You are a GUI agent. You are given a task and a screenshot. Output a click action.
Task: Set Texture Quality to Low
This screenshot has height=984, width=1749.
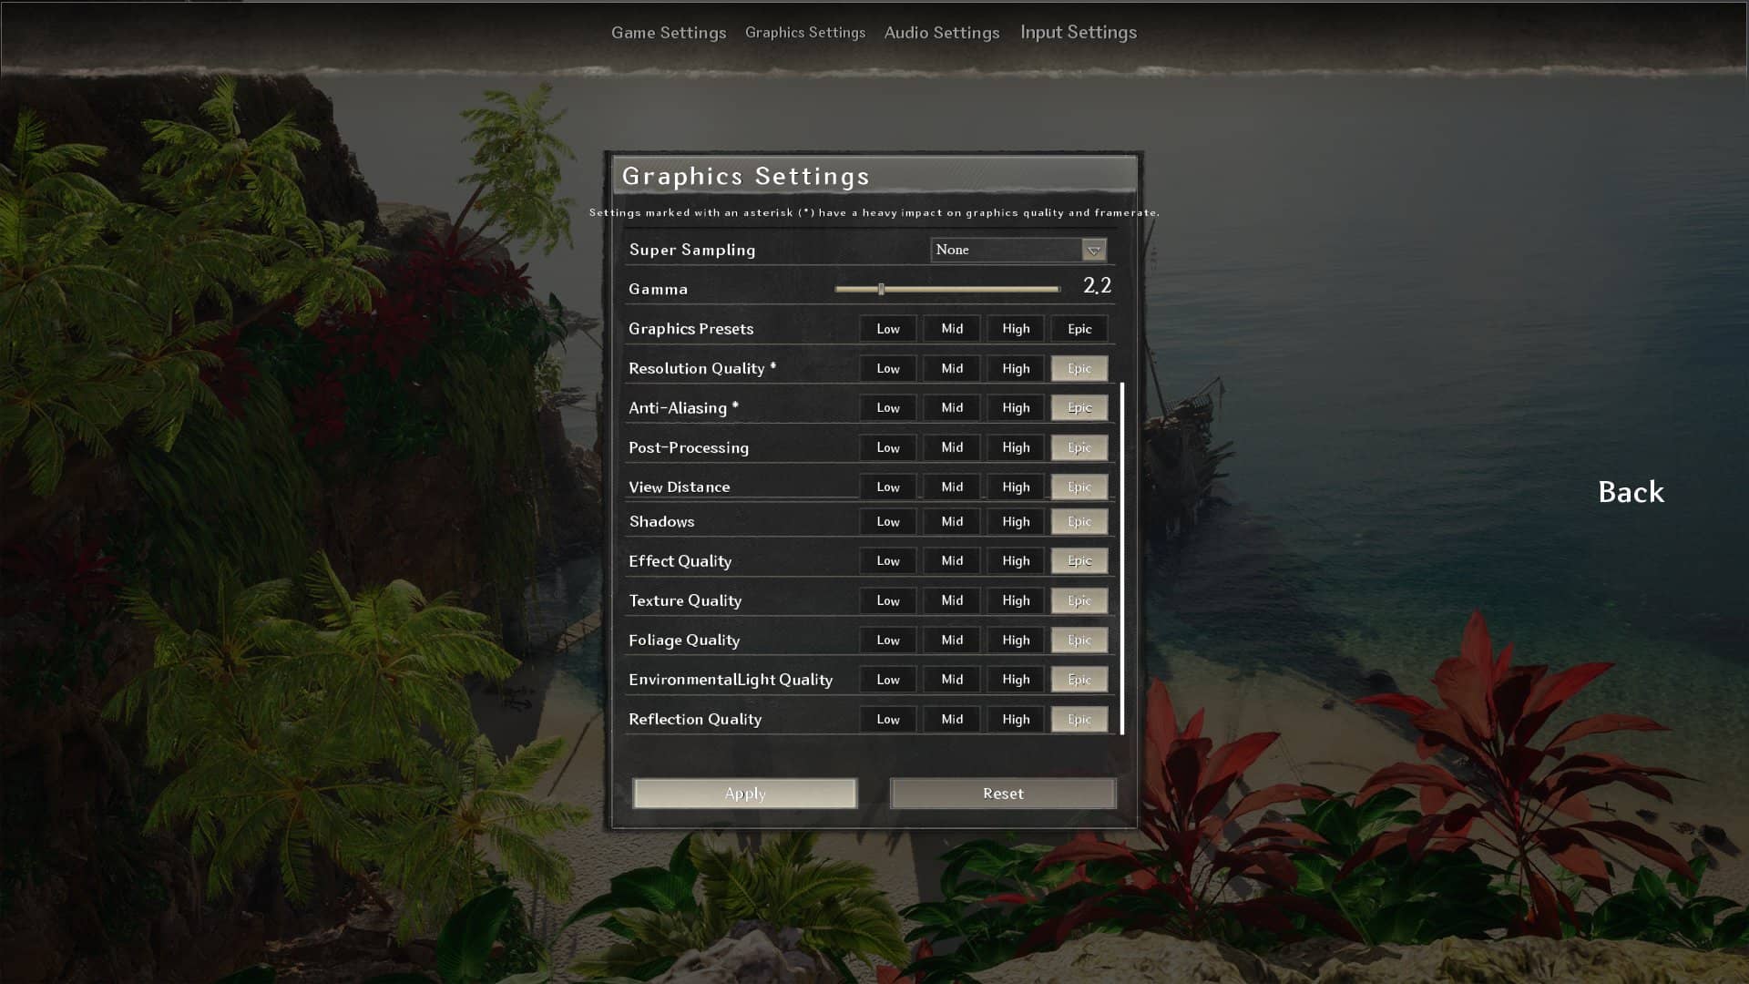click(x=888, y=600)
